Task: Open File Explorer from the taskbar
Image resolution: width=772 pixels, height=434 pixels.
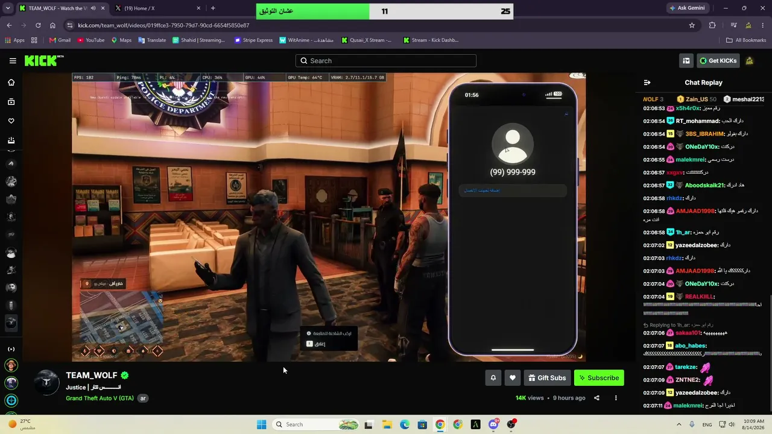Action: pyautogui.click(x=387, y=424)
